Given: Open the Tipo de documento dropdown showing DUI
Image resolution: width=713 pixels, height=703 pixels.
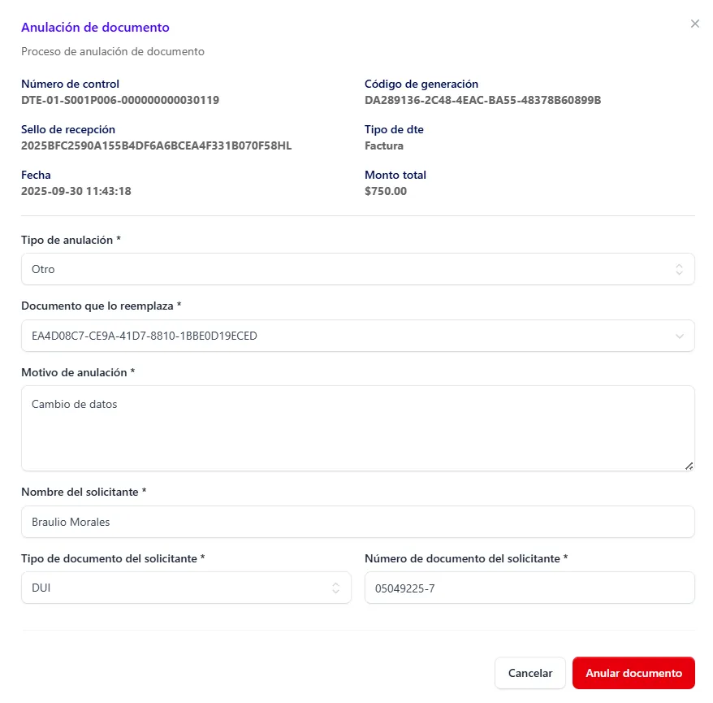Looking at the screenshot, I should 186,587.
